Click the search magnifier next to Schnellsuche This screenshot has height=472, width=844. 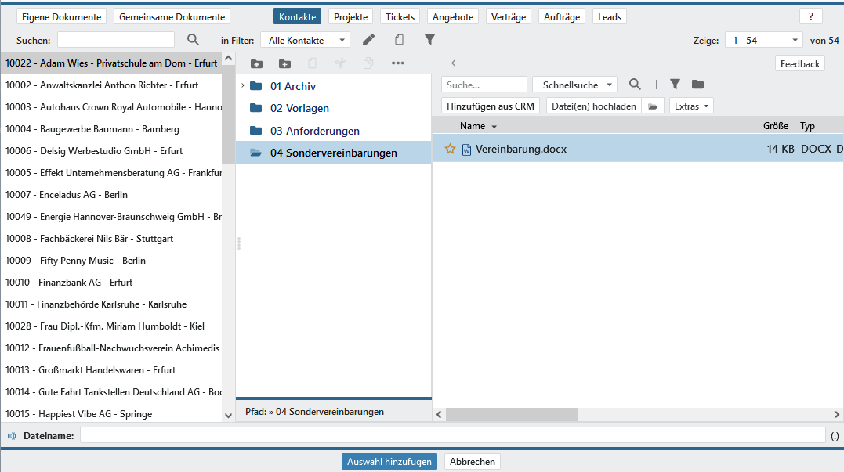pos(635,85)
